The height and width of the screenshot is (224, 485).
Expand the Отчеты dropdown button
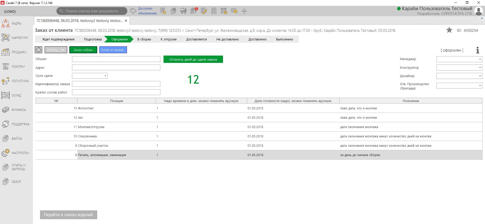(56, 50)
